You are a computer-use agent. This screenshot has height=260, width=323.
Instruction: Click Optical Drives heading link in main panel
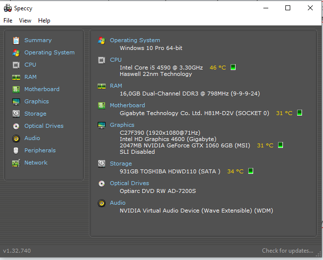click(129, 183)
